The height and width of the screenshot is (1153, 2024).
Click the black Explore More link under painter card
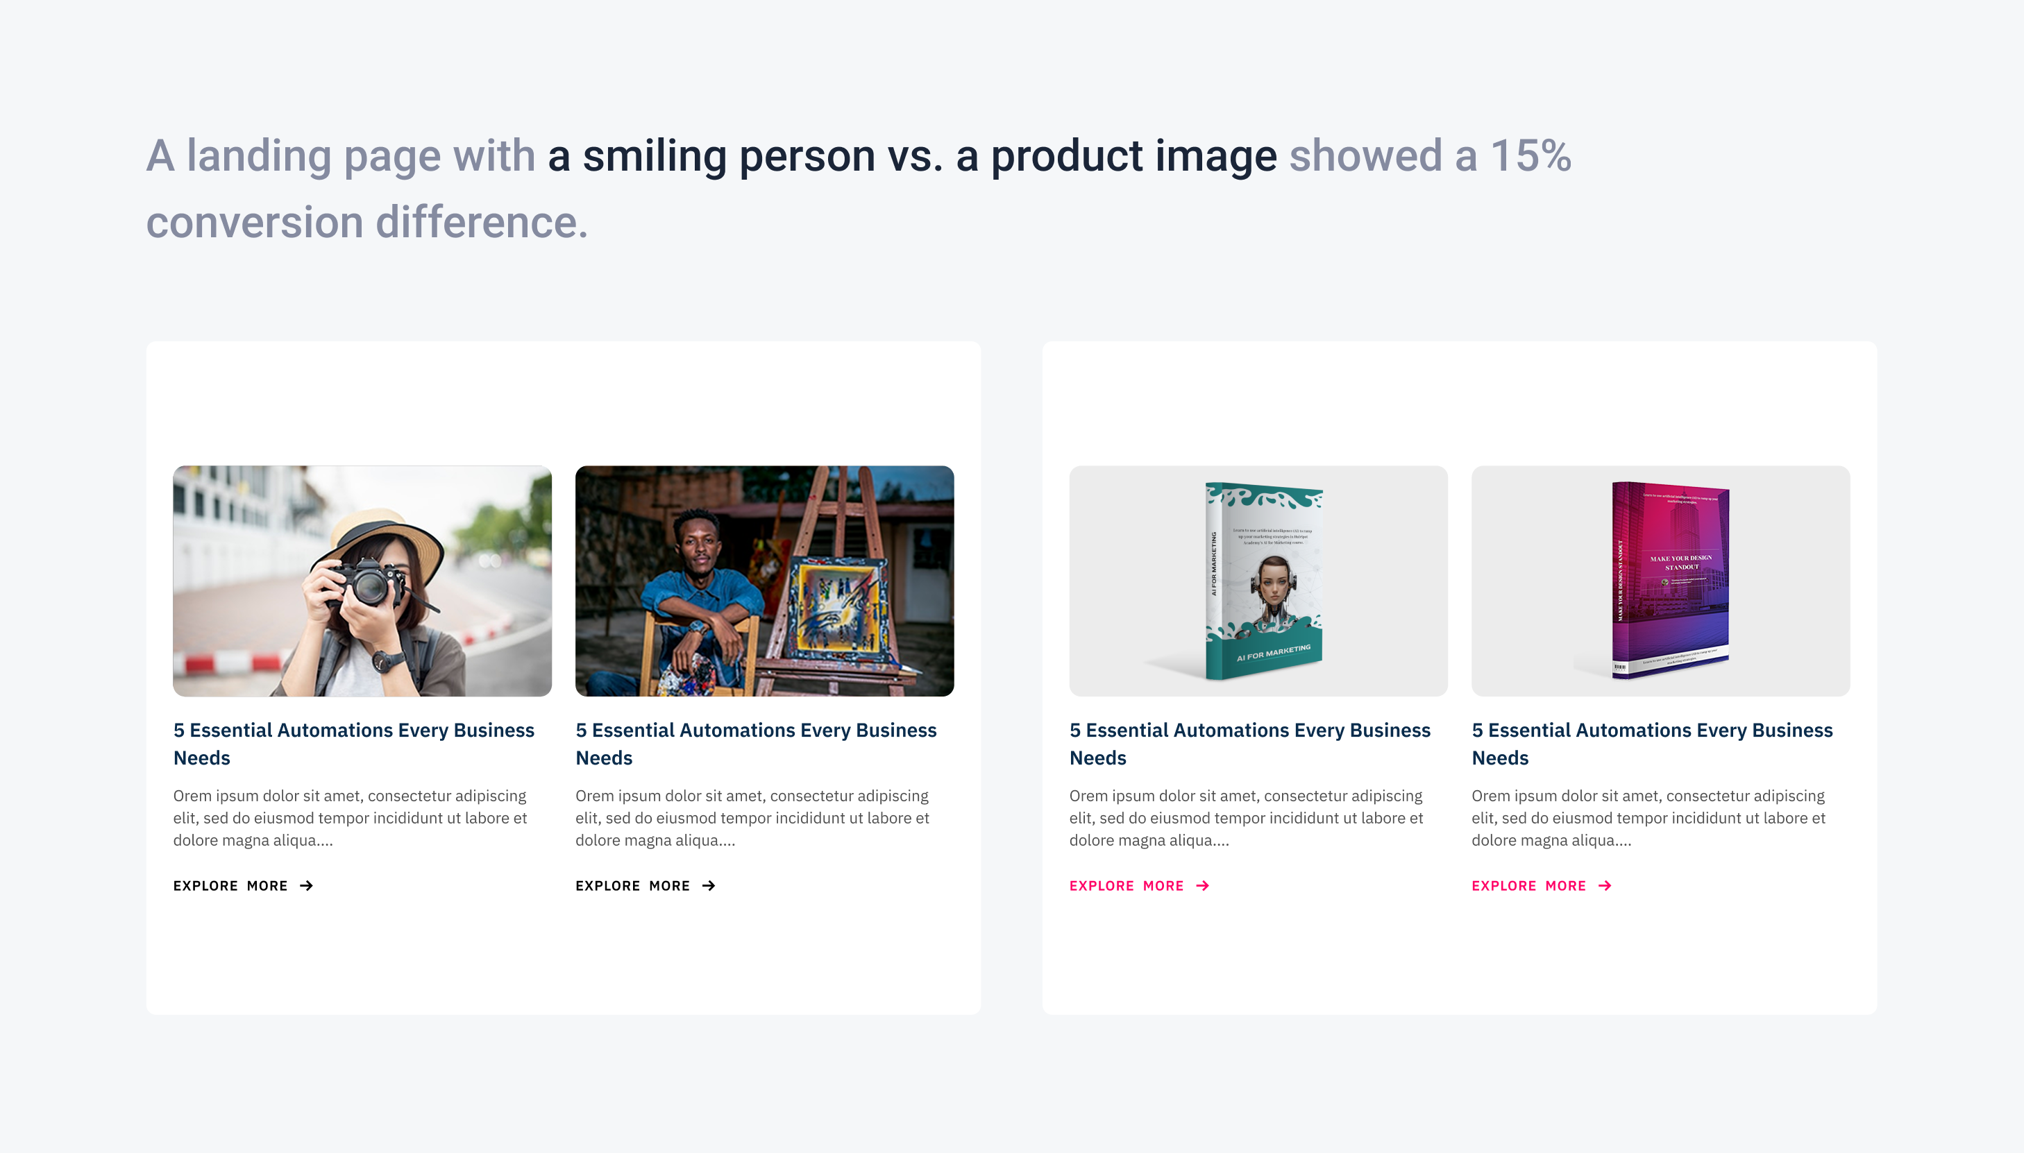tap(632, 885)
